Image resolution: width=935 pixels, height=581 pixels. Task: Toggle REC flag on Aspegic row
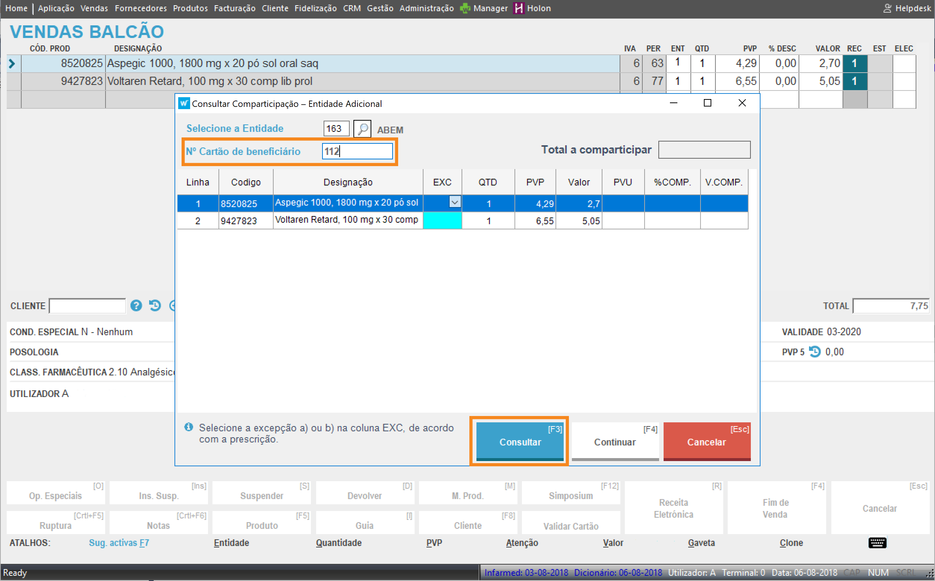pyautogui.click(x=854, y=63)
